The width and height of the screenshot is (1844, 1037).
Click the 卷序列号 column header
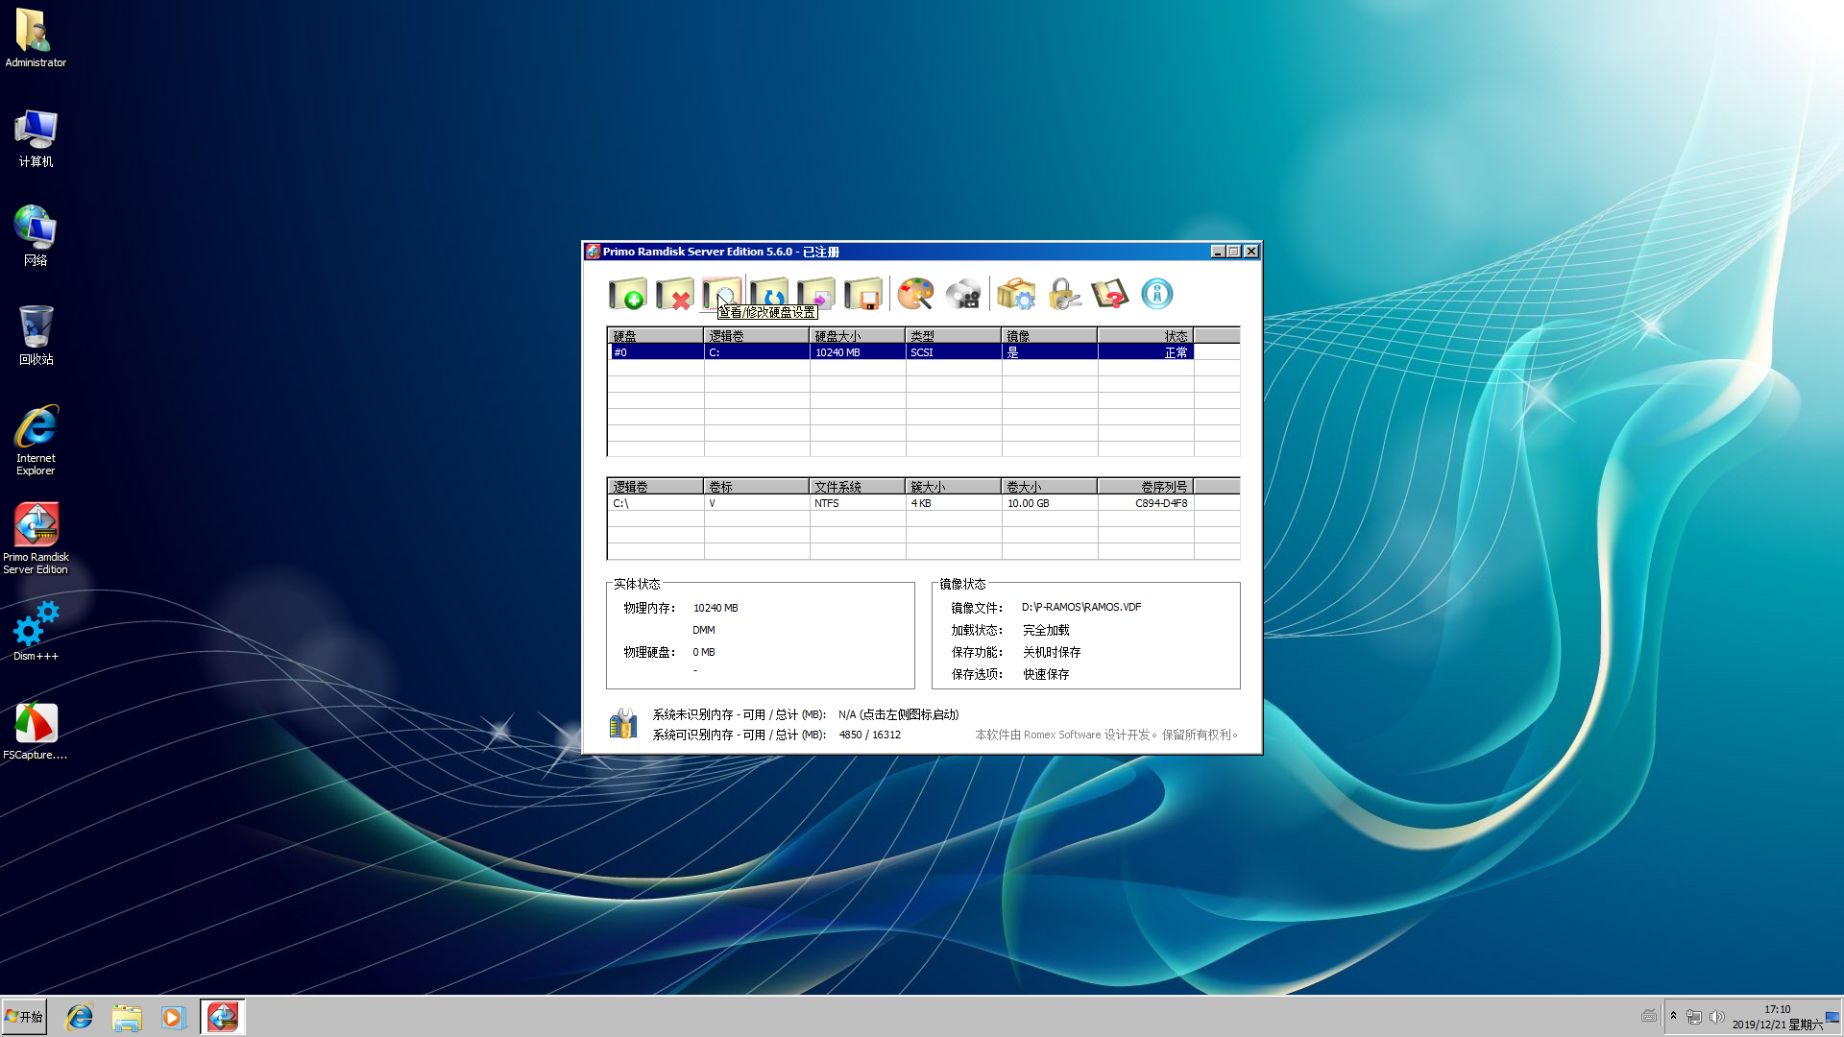click(x=1146, y=487)
